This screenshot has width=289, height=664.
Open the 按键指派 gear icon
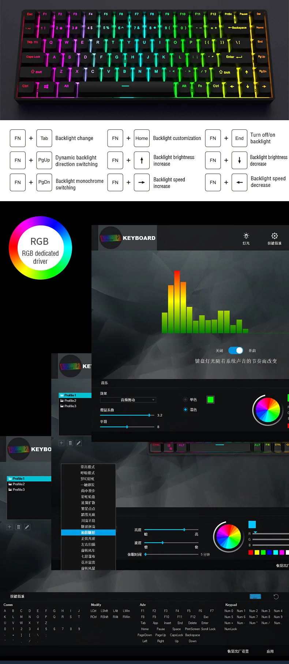(274, 236)
